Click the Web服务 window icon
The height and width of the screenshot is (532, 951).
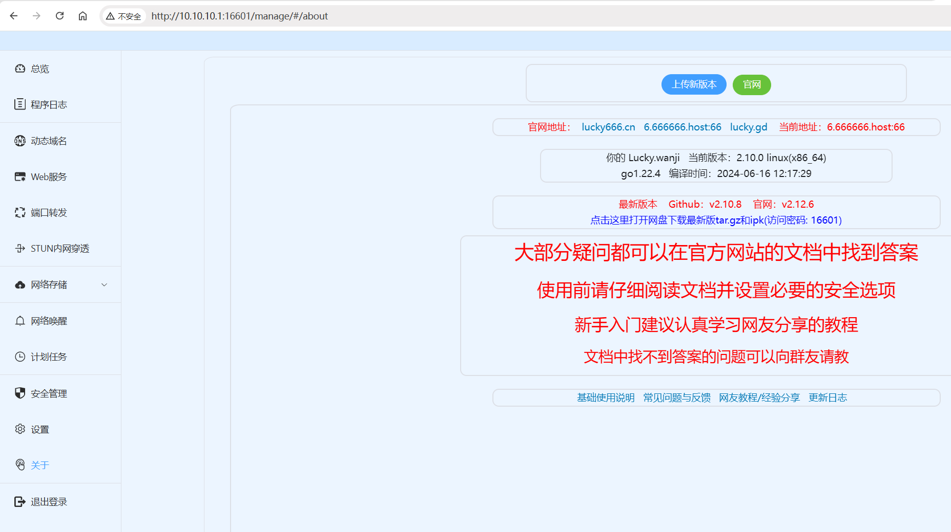[x=20, y=176]
